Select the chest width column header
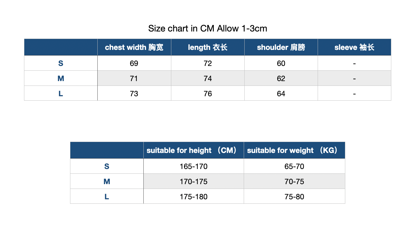This screenshot has height=237, width=418. (x=134, y=47)
